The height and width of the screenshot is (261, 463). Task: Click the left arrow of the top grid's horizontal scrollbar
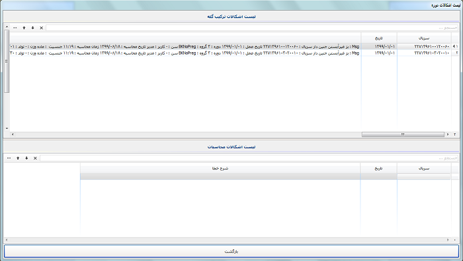point(13,134)
